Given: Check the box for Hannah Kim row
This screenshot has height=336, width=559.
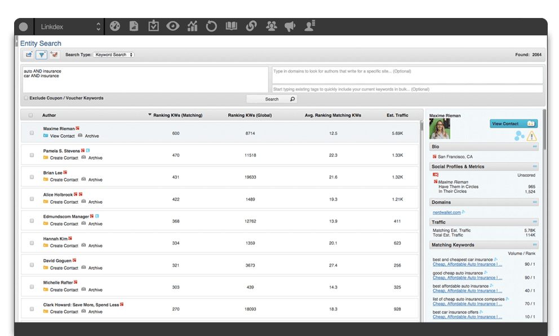Looking at the screenshot, I should point(32,243).
